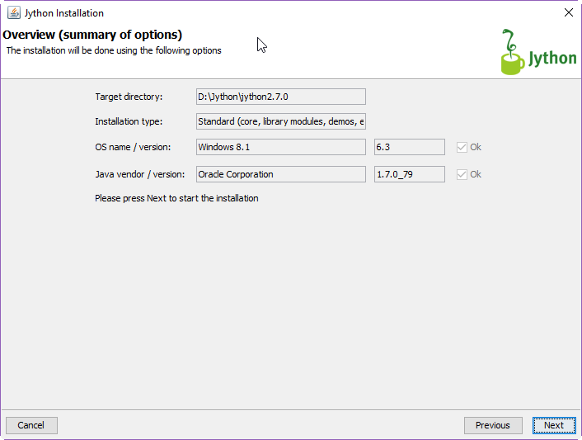582x440 pixels.
Task: Click the Jython logo
Action: 538,52
